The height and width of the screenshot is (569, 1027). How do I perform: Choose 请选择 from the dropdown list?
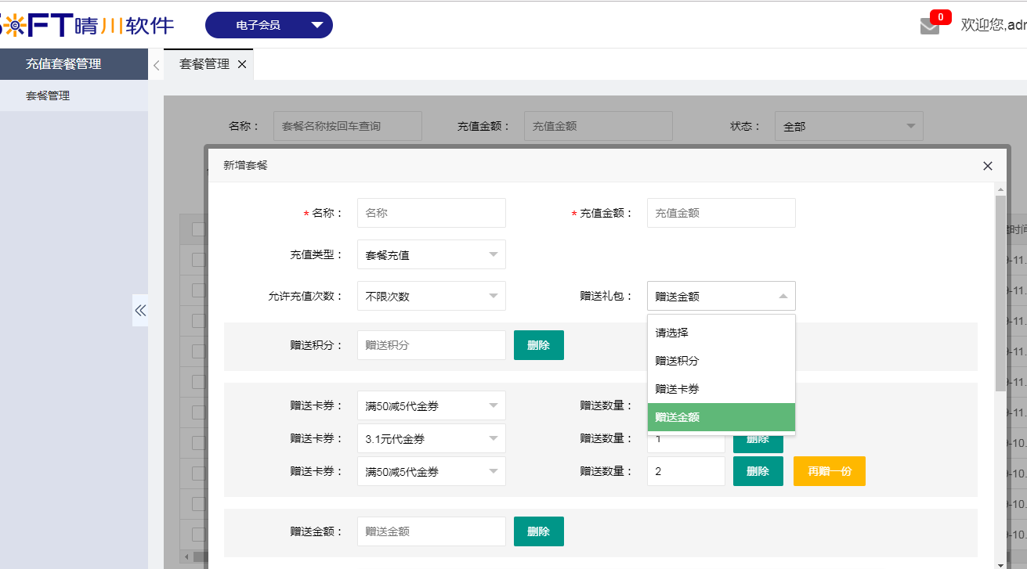[x=721, y=333]
